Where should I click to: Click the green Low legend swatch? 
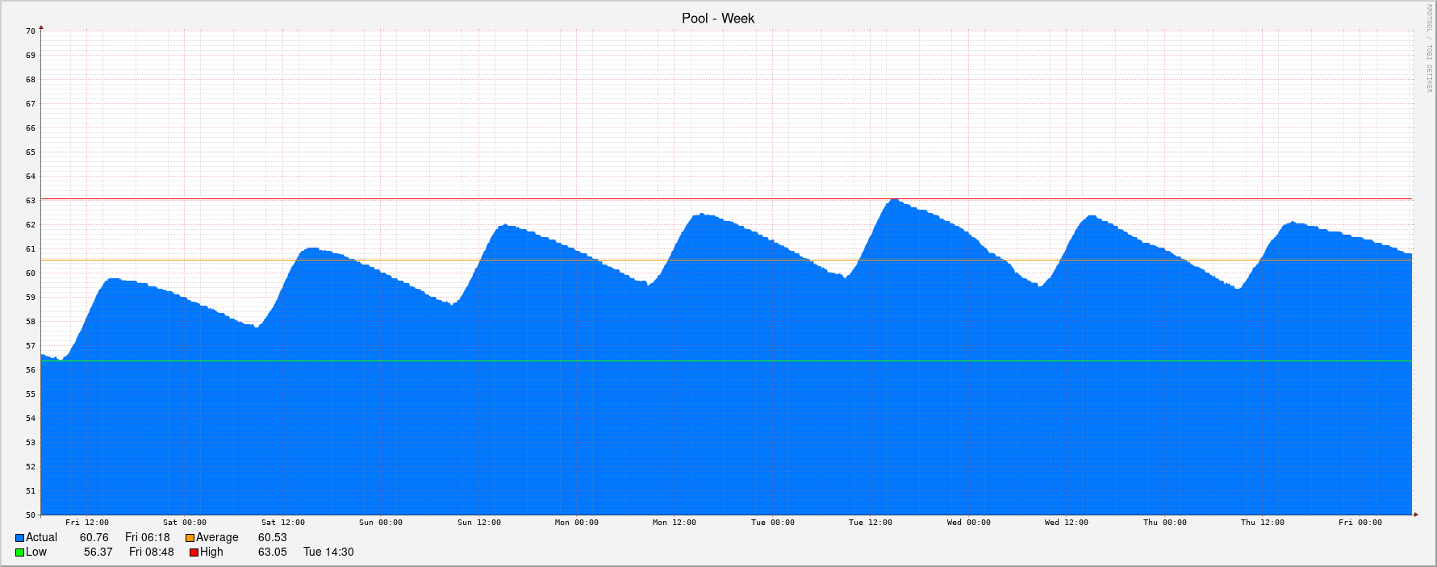[x=19, y=552]
